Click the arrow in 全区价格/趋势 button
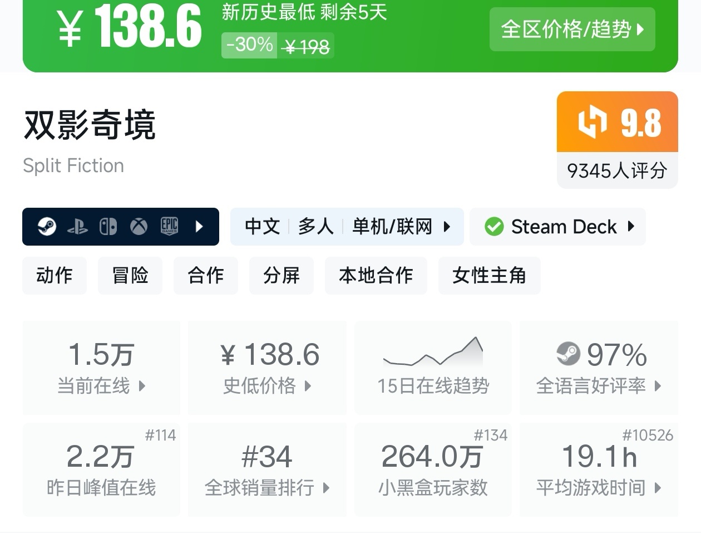 (640, 29)
